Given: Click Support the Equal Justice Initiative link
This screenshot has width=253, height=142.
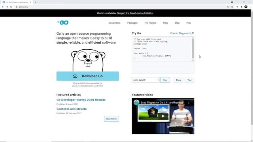Looking at the screenshot, I should (135, 13).
